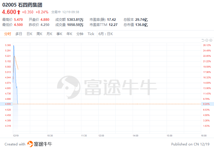
Task: Click trading status 交易中 12/19 09:38
Action: coord(65,12)
